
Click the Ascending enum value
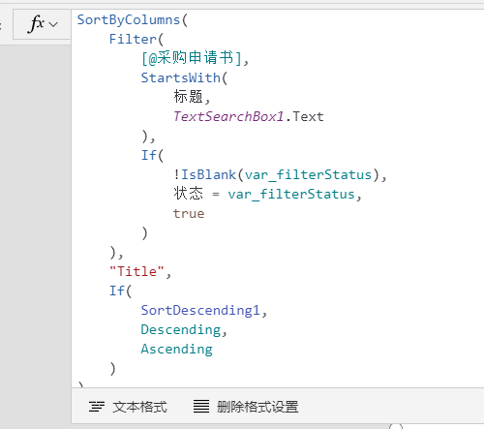pyautogui.click(x=177, y=350)
